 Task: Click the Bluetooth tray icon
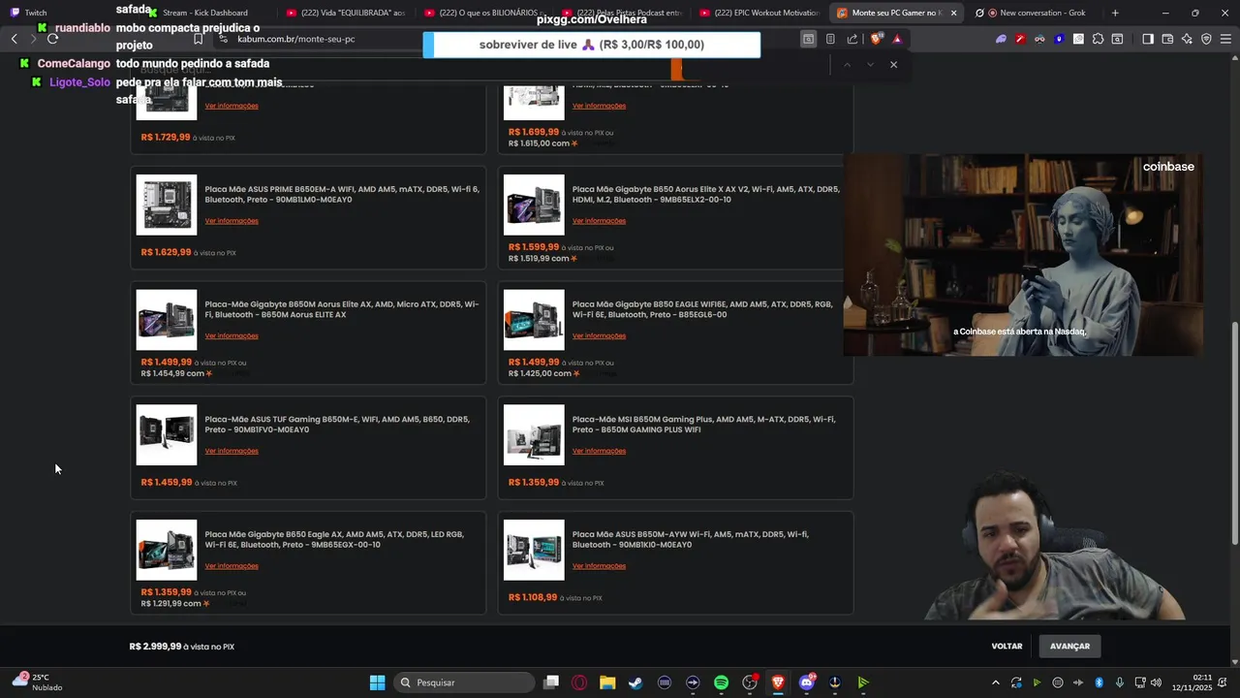tap(1099, 682)
